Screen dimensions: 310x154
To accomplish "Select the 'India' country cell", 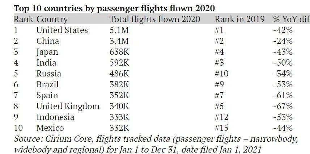I will 46,63.
